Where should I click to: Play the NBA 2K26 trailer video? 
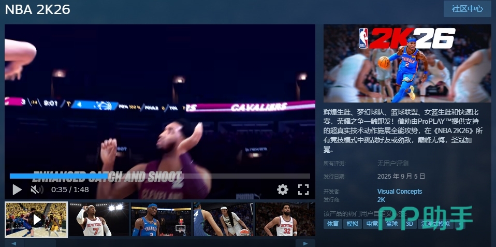tap(17, 190)
